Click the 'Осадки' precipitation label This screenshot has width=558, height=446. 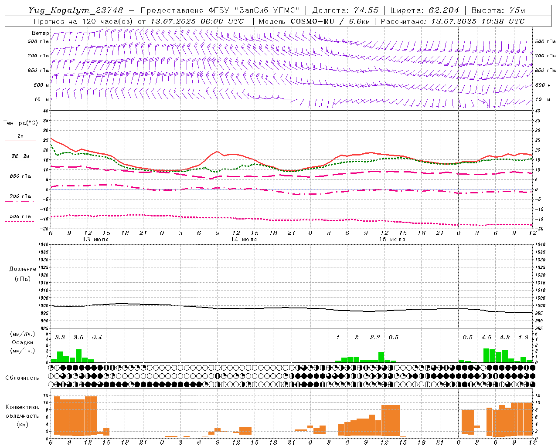point(23,342)
